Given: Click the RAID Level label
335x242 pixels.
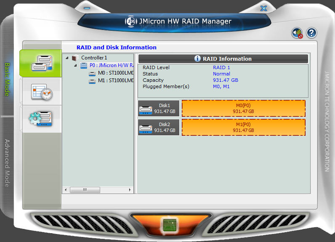Looking at the screenshot, I should (x=156, y=67).
